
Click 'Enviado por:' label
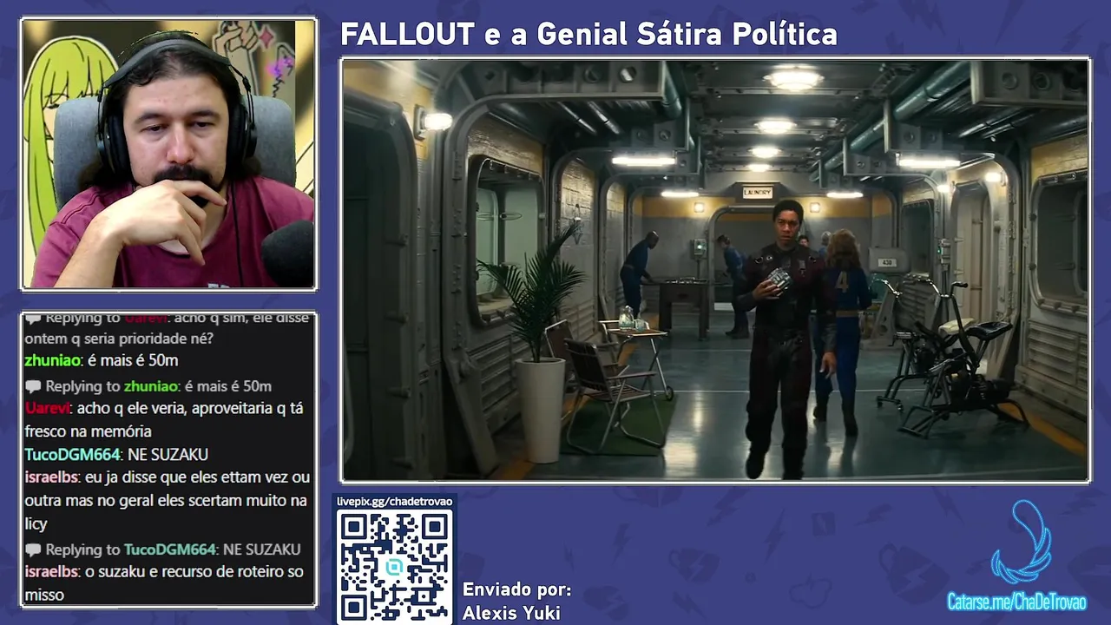pos(517,589)
